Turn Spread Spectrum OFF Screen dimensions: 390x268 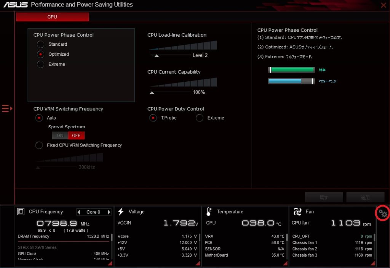point(76,136)
